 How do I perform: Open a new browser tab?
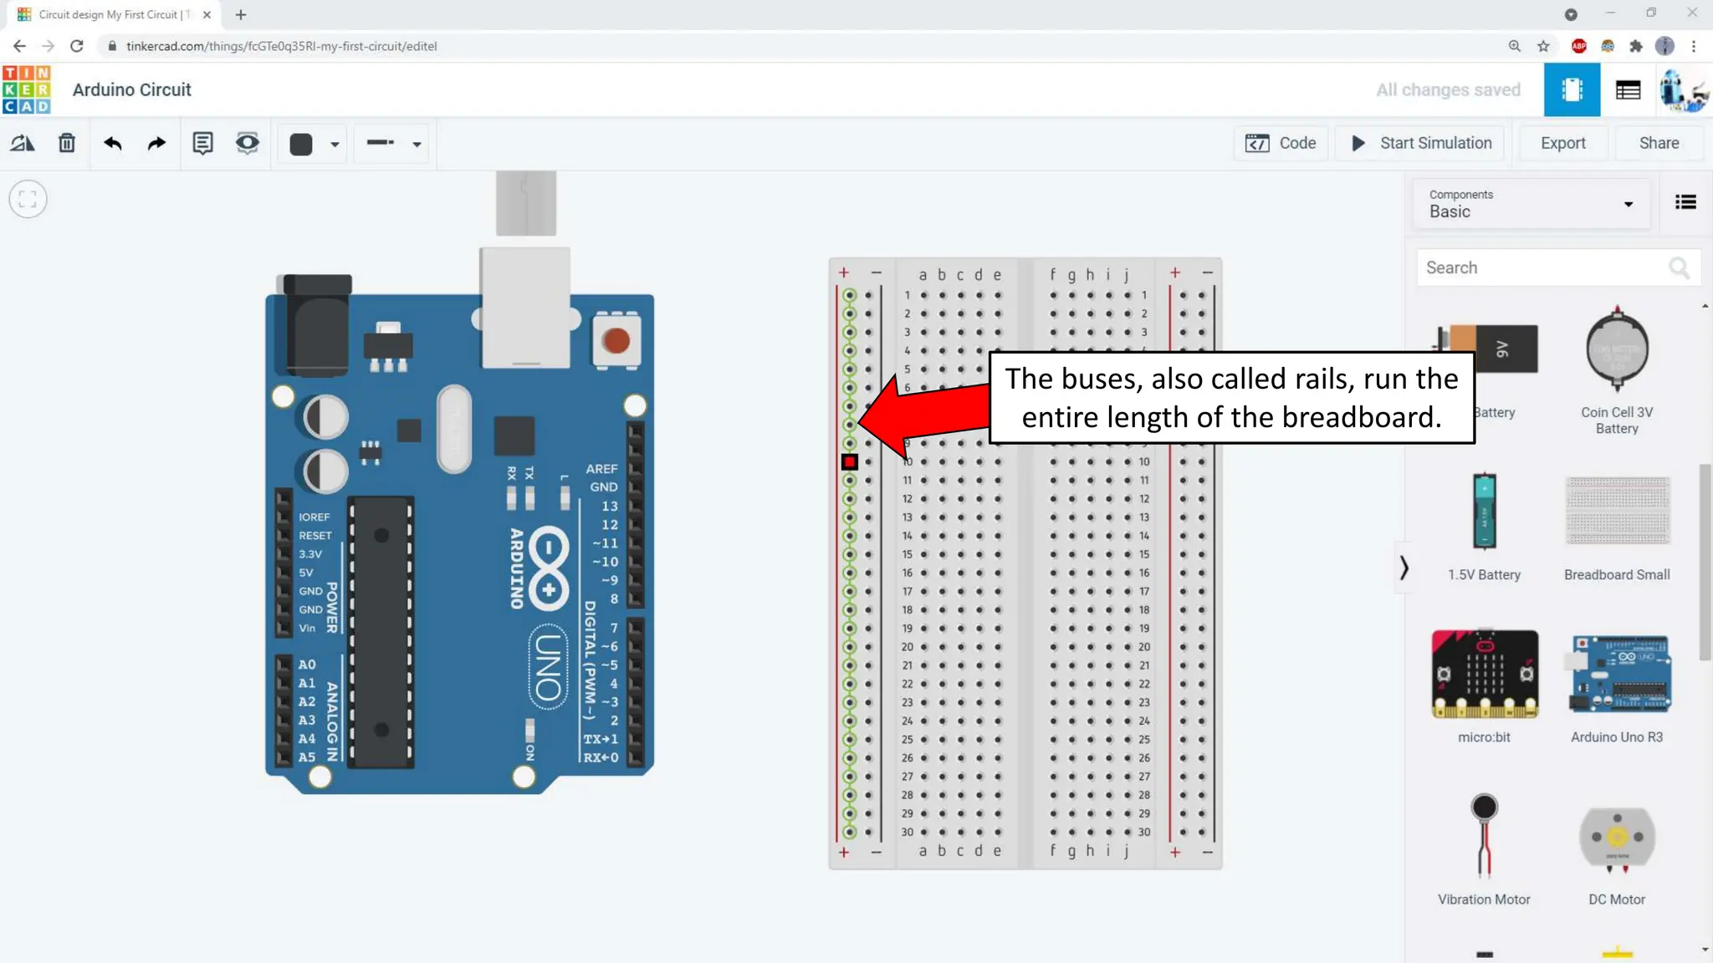241,14
